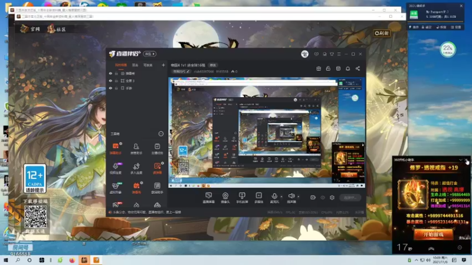Viewport: 472px width, 265px height.
Task: Open the skin shirt icon in the title bar
Action: pos(332,54)
